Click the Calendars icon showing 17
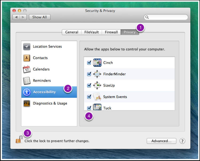Screen dimensions: 200x161 27,69
